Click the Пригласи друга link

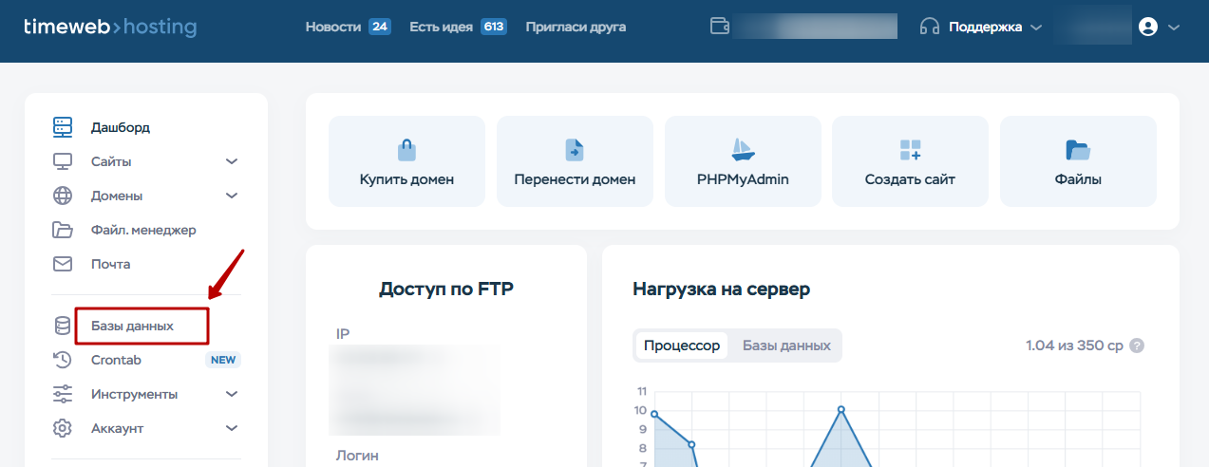576,27
